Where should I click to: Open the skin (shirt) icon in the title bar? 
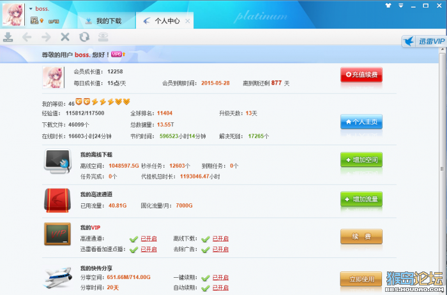(388, 5)
